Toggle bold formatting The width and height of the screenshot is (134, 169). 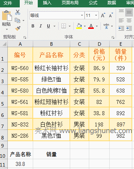click(33, 26)
